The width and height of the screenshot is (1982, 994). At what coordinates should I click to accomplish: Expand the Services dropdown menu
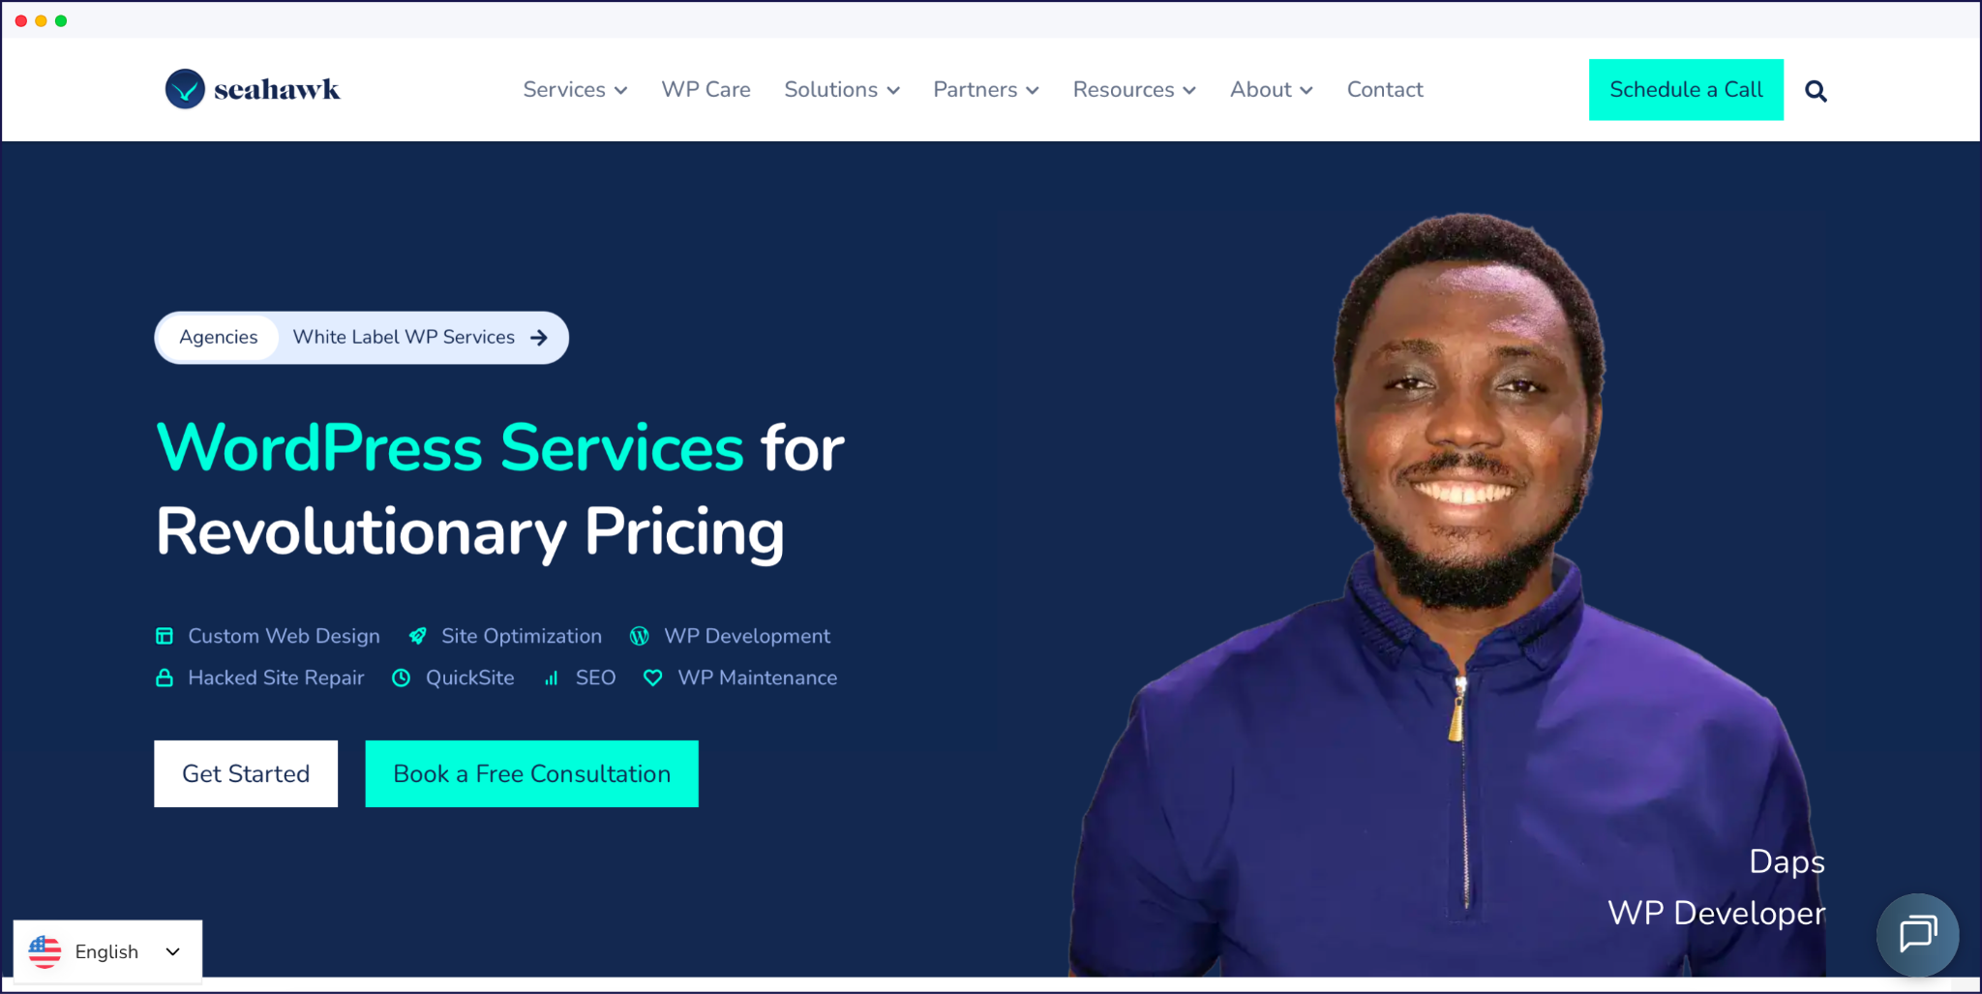pos(575,90)
